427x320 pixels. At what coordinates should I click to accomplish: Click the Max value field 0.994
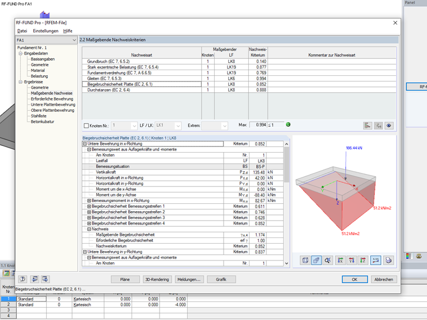(x=258, y=125)
